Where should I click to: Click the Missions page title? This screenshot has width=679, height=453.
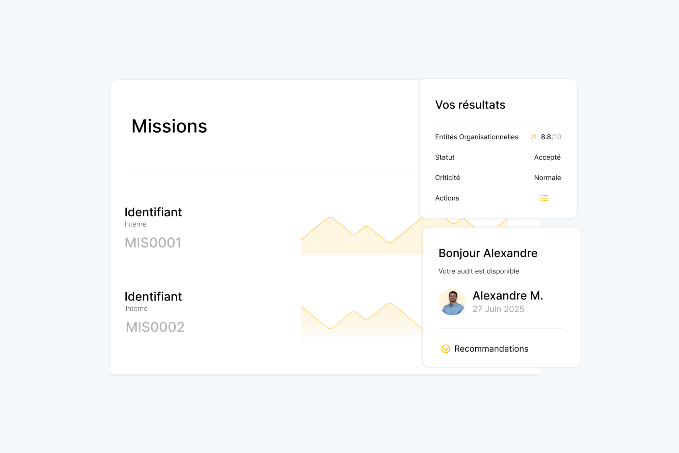[169, 126]
